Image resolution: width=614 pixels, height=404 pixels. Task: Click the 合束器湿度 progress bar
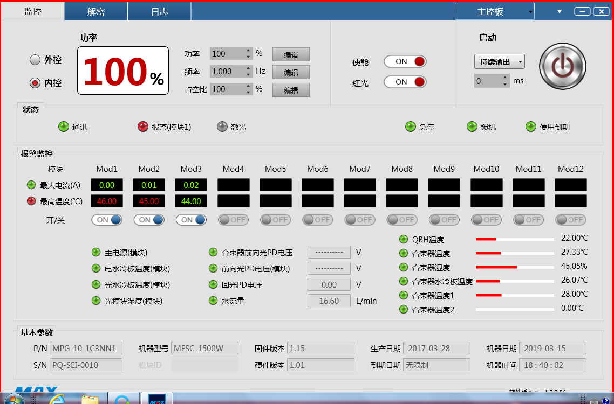(x=514, y=267)
